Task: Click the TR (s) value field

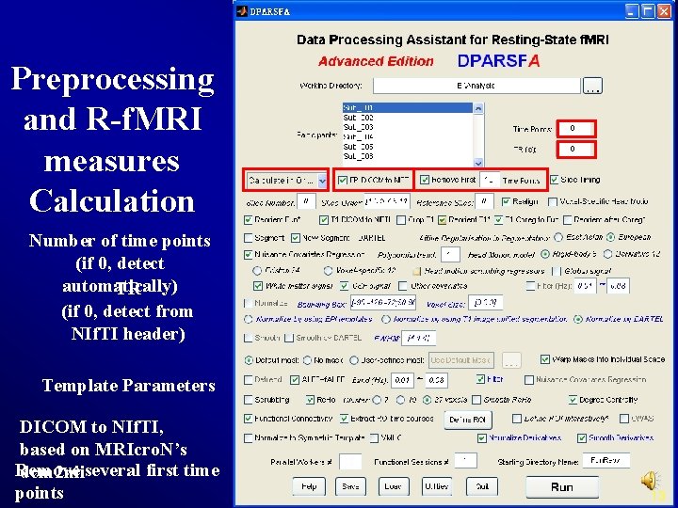Action: [x=576, y=149]
